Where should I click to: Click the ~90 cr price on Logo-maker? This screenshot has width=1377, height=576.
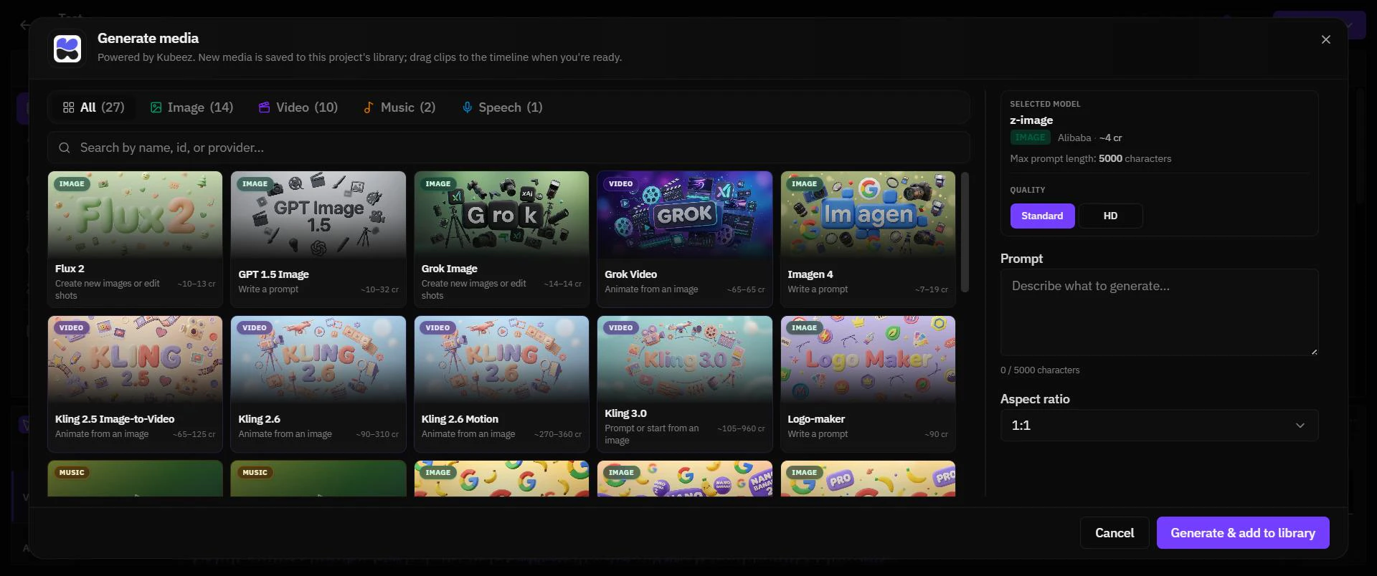936,434
